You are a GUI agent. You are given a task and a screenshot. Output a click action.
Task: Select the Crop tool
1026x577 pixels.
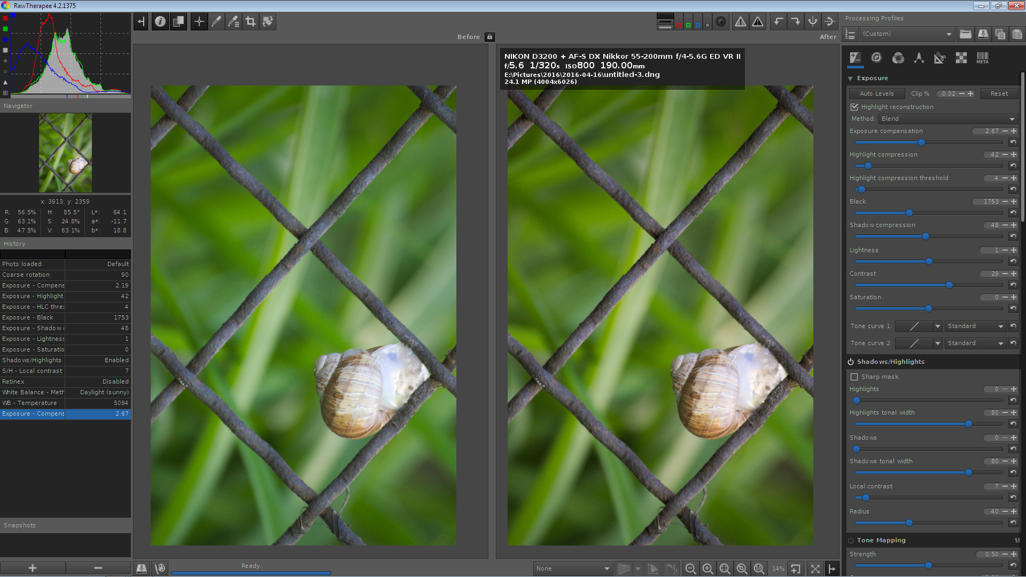click(251, 22)
